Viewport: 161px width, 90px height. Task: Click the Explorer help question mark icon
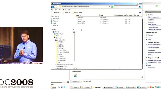tap(140, 12)
